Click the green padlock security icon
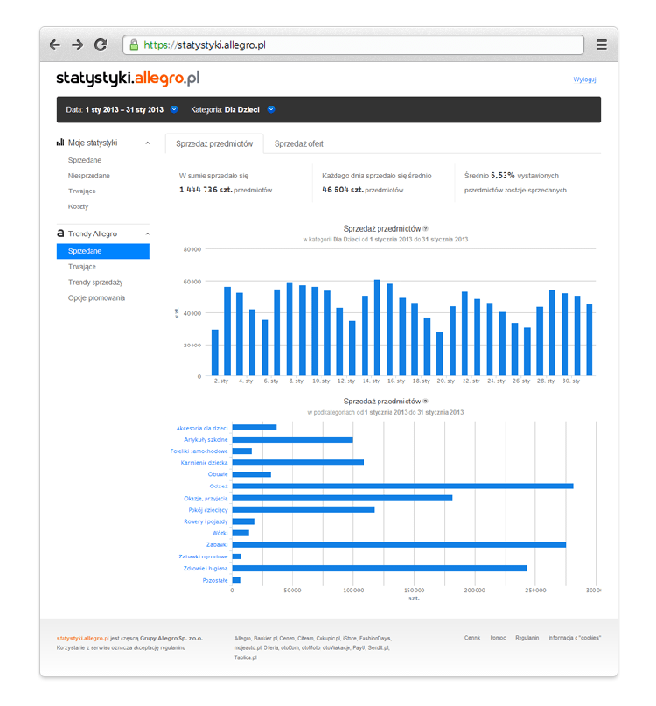656x706 pixels. pos(134,45)
